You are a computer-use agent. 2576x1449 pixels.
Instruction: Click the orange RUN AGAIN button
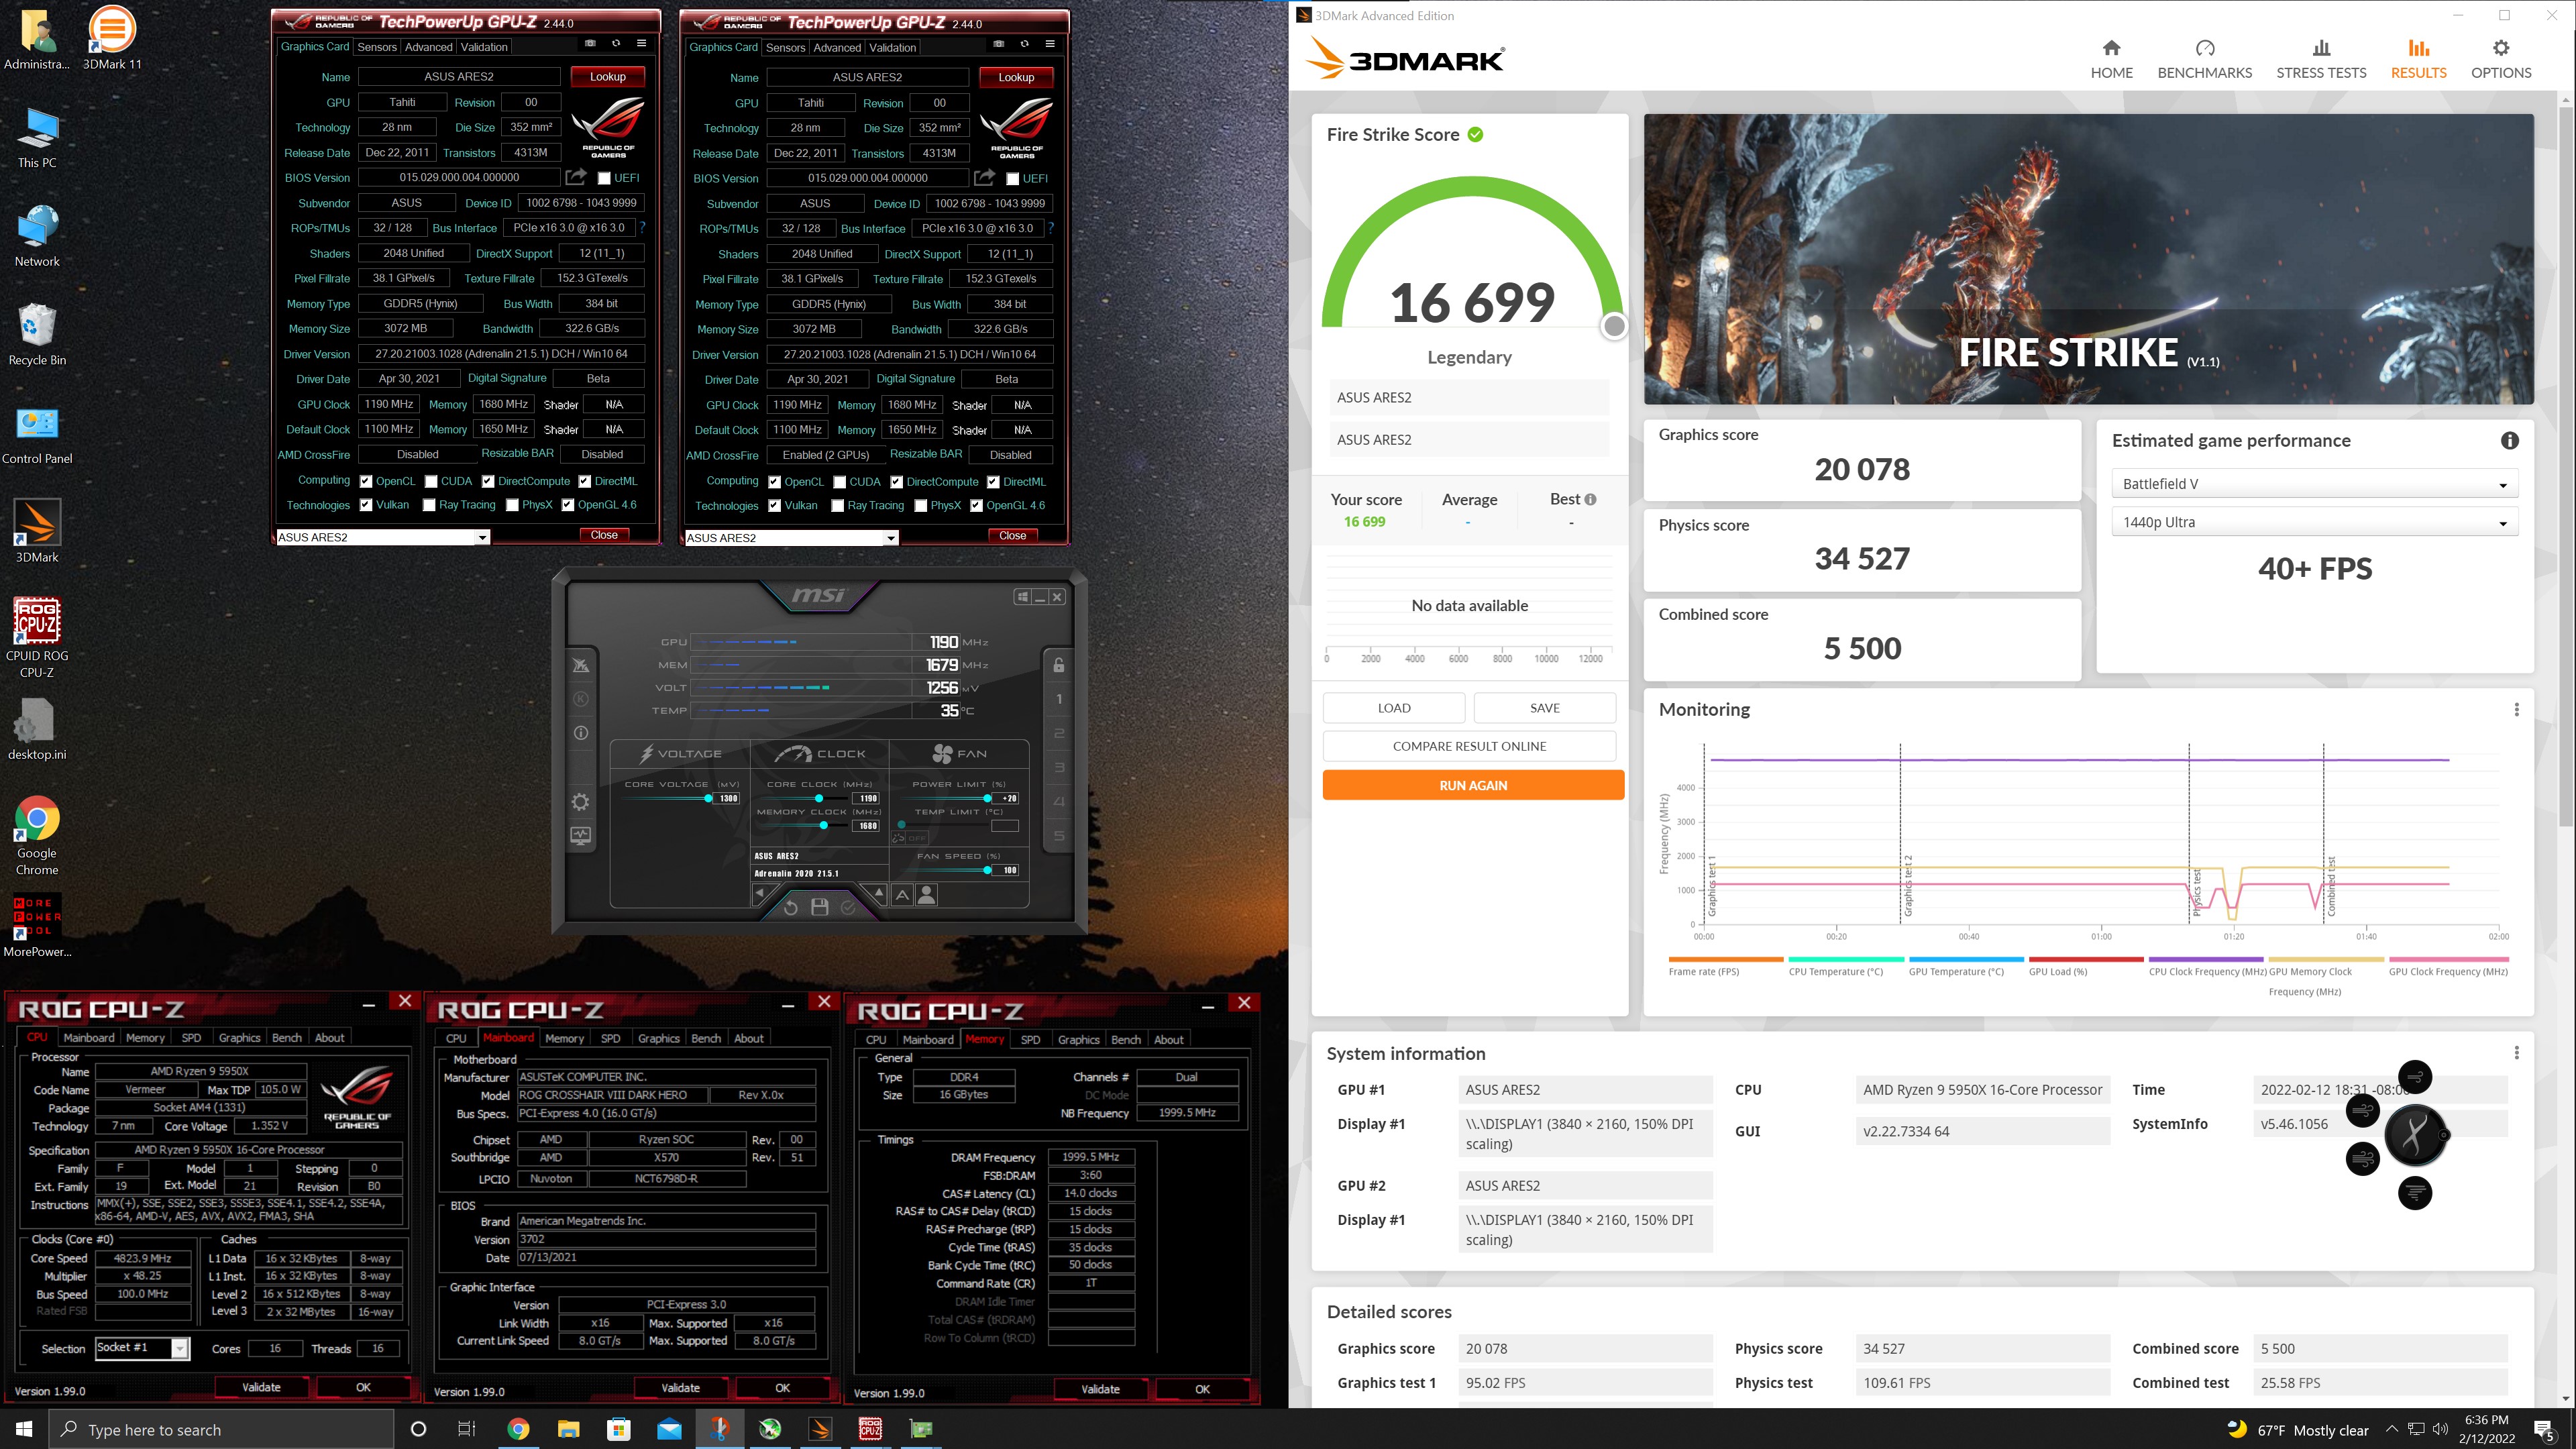(x=1473, y=785)
